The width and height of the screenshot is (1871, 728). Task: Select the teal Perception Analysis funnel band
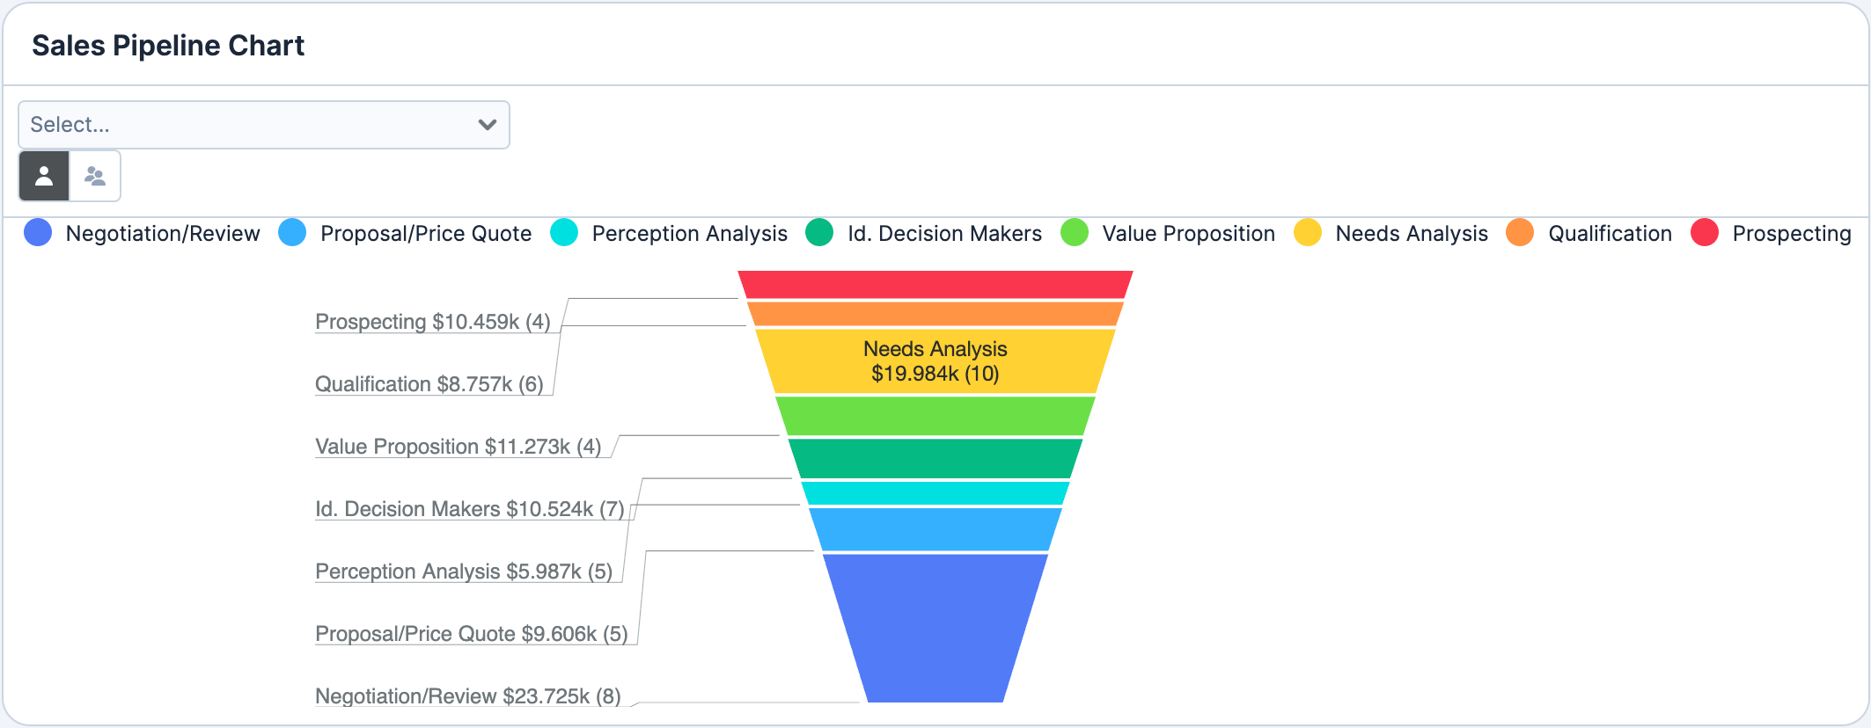click(x=935, y=493)
